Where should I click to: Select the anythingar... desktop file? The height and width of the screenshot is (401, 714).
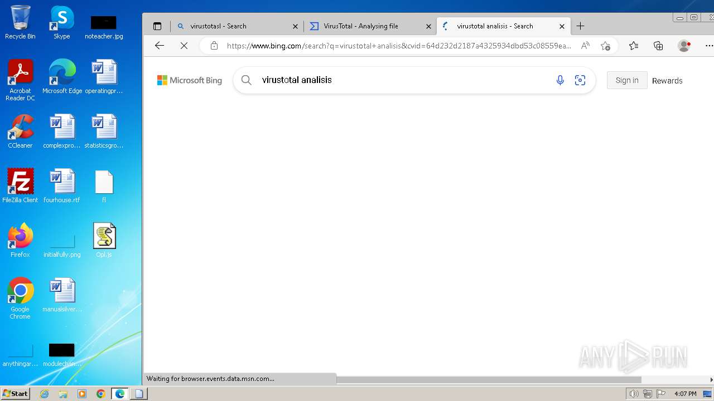[20, 355]
